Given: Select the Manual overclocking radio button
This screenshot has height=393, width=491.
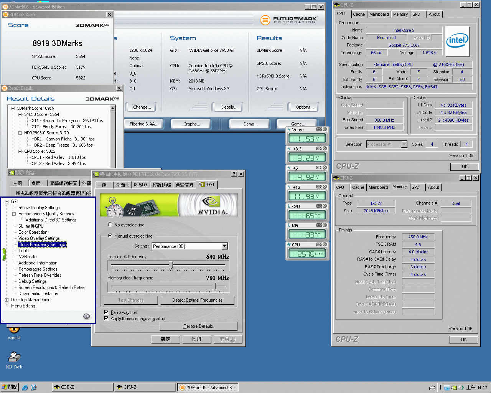Looking at the screenshot, I should click(x=110, y=236).
